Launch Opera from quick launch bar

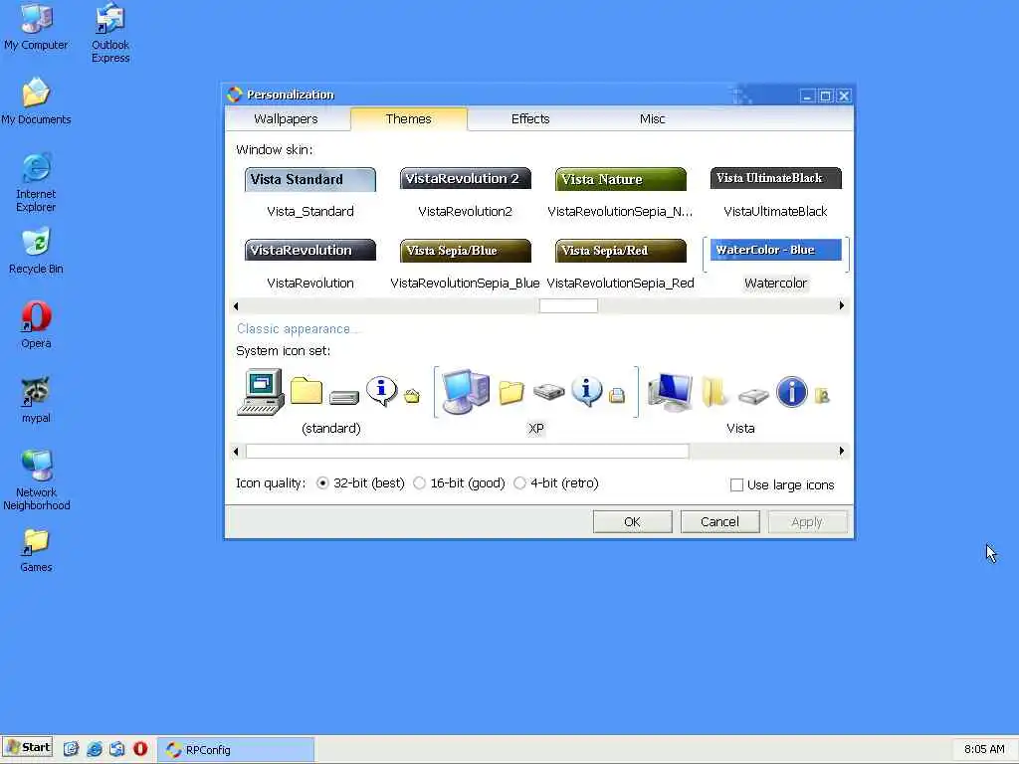(x=139, y=749)
